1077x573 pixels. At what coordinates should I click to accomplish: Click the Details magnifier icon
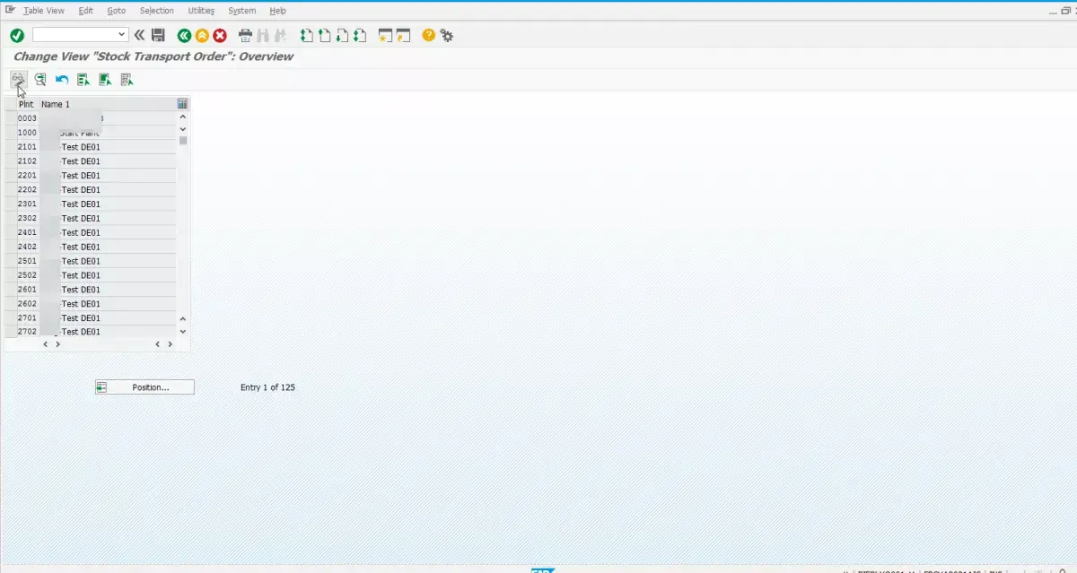pyautogui.click(x=40, y=79)
